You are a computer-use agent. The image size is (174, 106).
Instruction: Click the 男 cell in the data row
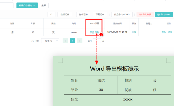12,32
